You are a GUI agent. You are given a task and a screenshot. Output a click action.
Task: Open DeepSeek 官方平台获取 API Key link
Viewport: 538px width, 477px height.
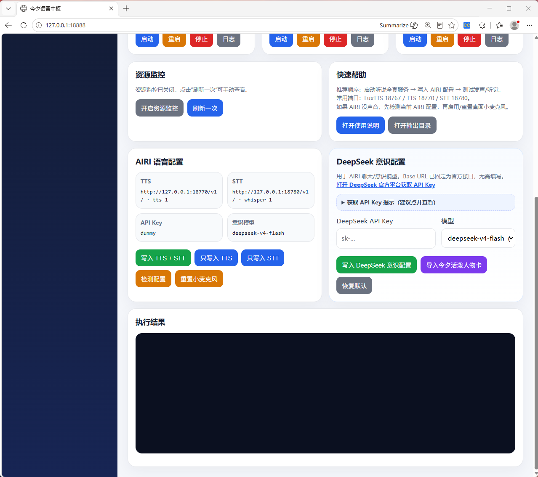[x=386, y=185]
